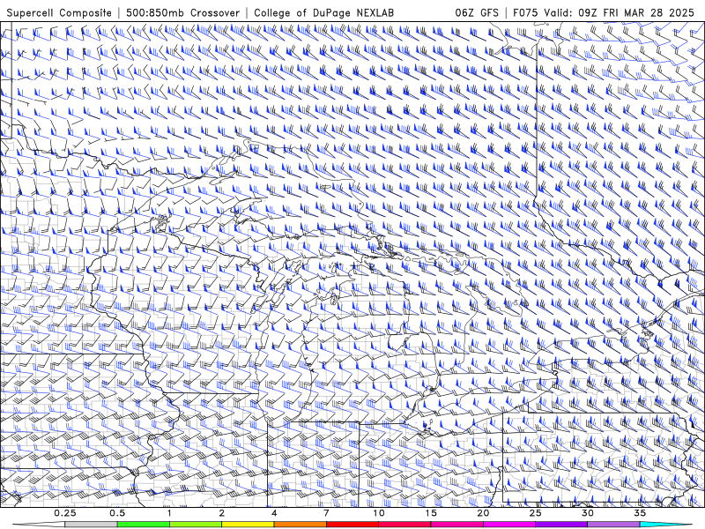Click the '35' colorbar label
Viewport: 705px width, 529px height.
(x=640, y=513)
